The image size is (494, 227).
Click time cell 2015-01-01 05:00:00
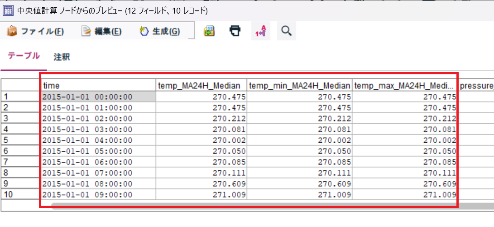tap(99, 151)
